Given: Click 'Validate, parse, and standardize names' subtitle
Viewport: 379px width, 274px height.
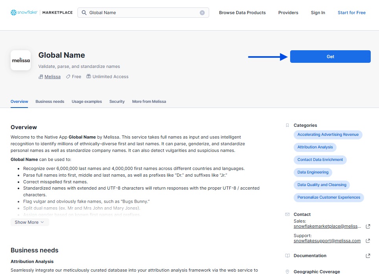Looking at the screenshot, I should 79,66.
